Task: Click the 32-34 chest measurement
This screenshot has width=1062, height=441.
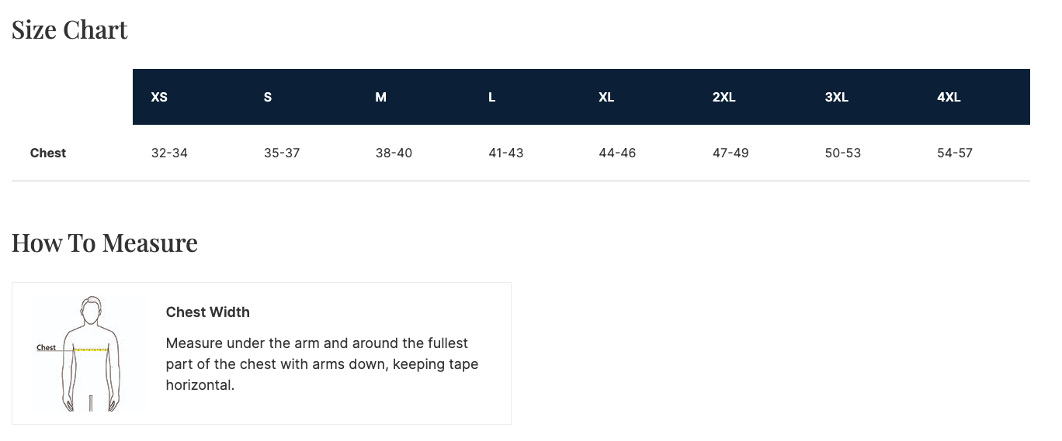Action: pyautogui.click(x=169, y=153)
